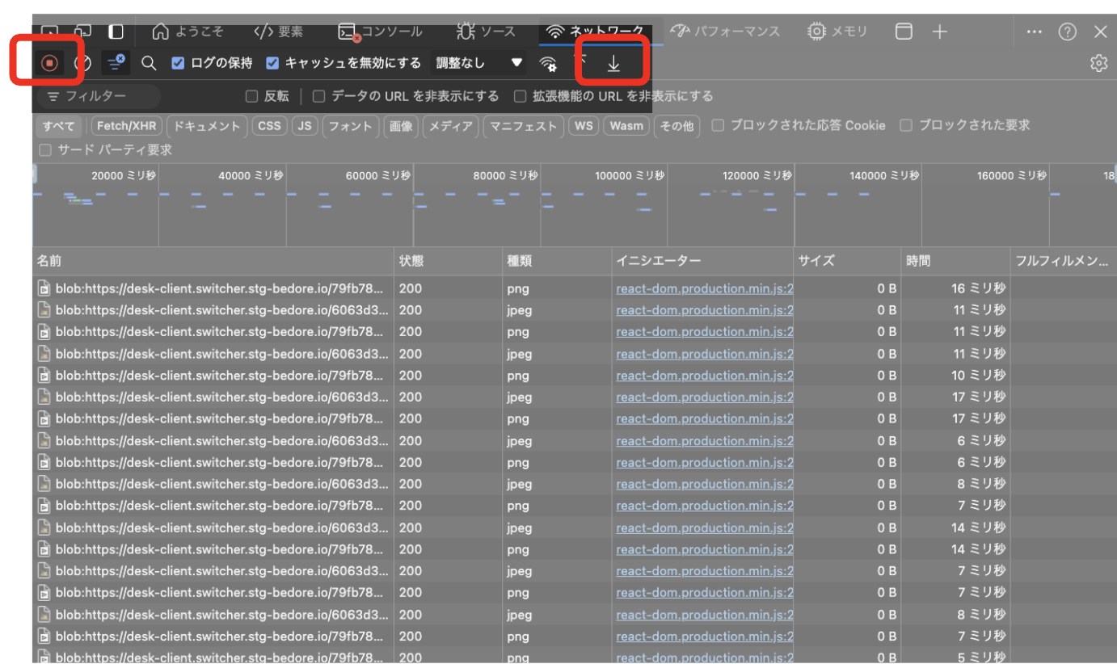Filter requests by マニフェスト

(x=523, y=126)
